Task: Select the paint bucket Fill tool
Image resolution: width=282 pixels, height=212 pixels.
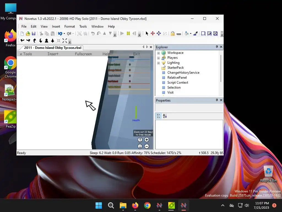Action: [187, 33]
